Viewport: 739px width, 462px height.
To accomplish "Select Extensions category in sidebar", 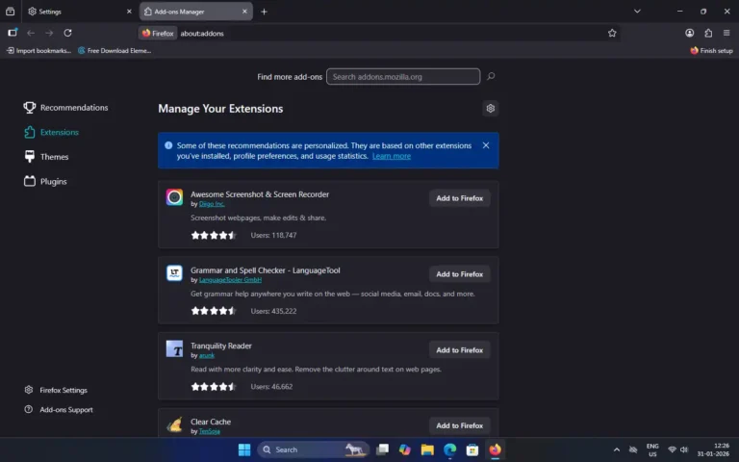I will click(x=52, y=132).
